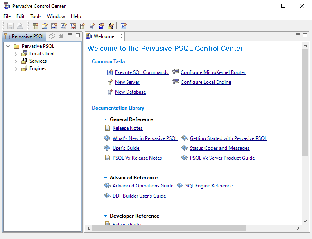Image resolution: width=312 pixels, height=239 pixels.
Task: Open the Status Codes and Messages link
Action: point(220,148)
